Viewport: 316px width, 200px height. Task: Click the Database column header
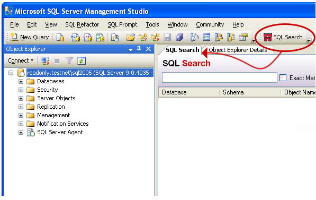(189, 92)
